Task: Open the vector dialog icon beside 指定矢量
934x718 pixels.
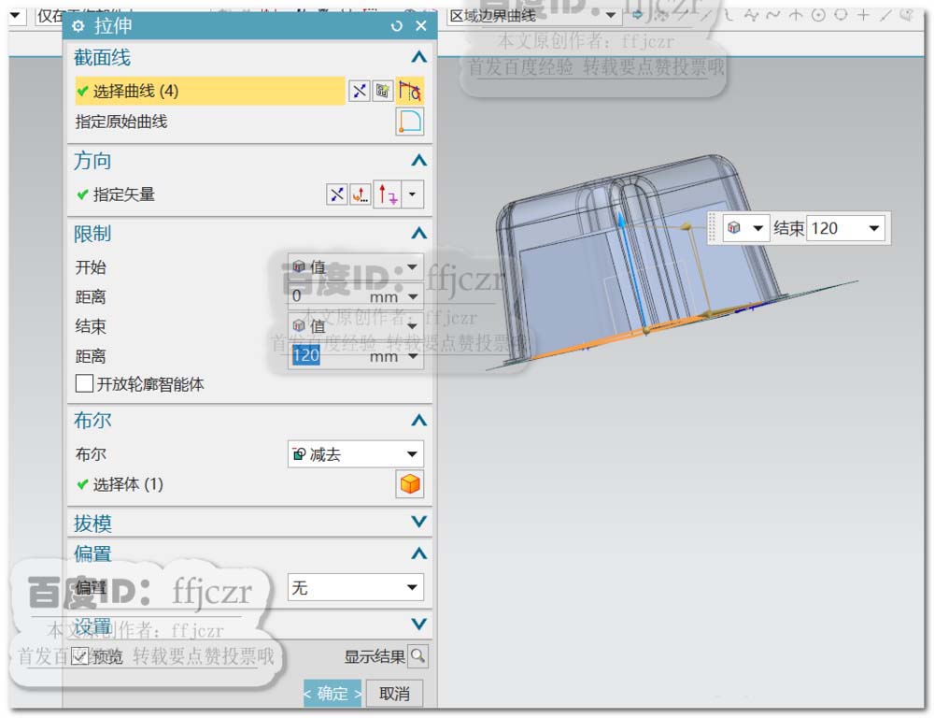Action: point(360,194)
